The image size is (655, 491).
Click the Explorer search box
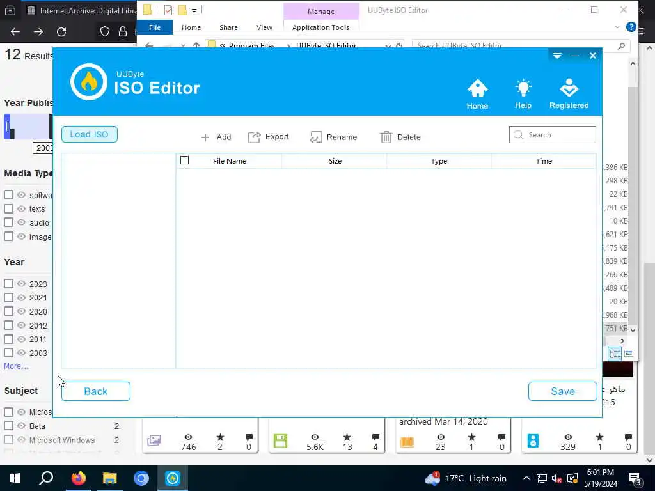521,45
